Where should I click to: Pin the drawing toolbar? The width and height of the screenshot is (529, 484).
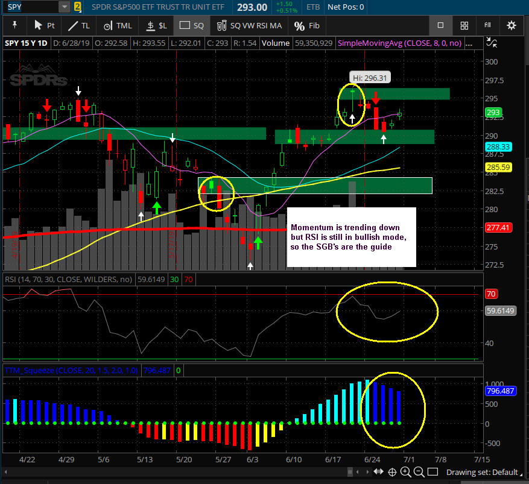click(x=13, y=25)
